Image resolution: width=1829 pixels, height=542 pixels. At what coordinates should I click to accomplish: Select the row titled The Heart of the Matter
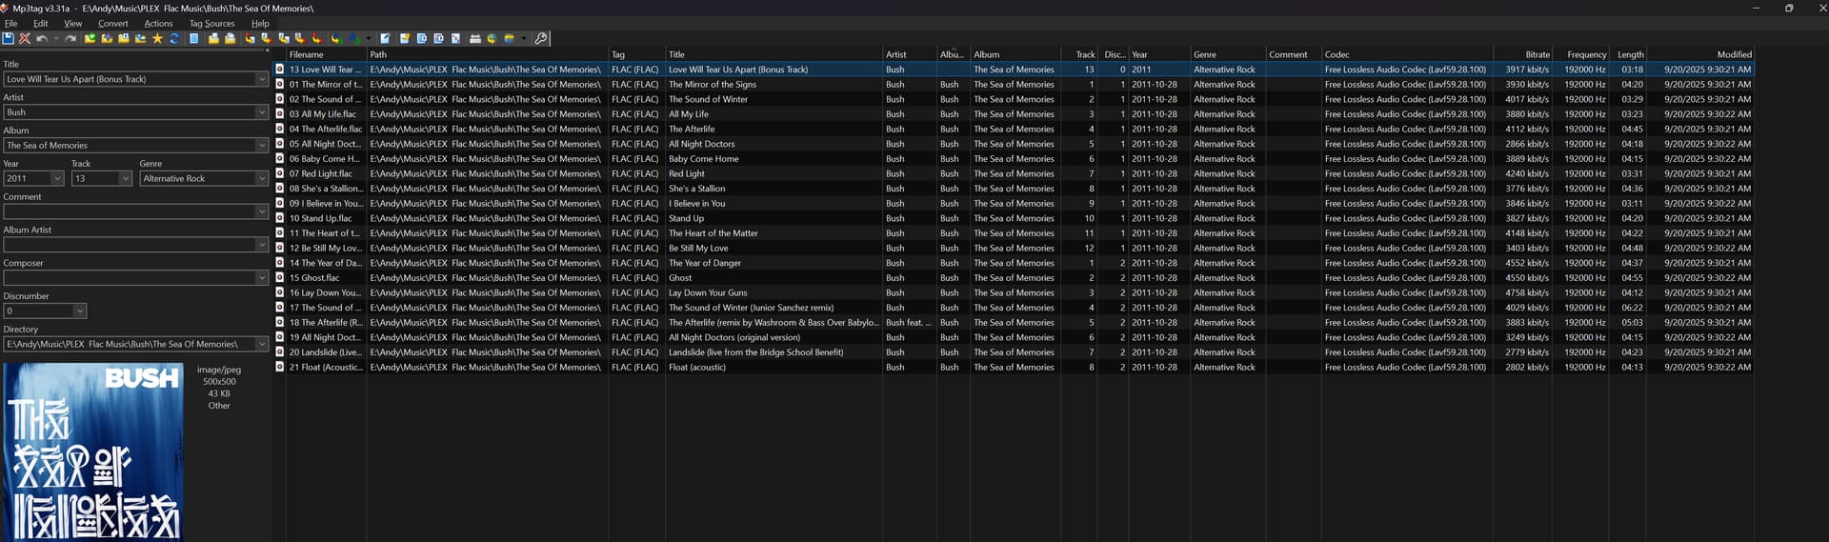coord(1014,233)
